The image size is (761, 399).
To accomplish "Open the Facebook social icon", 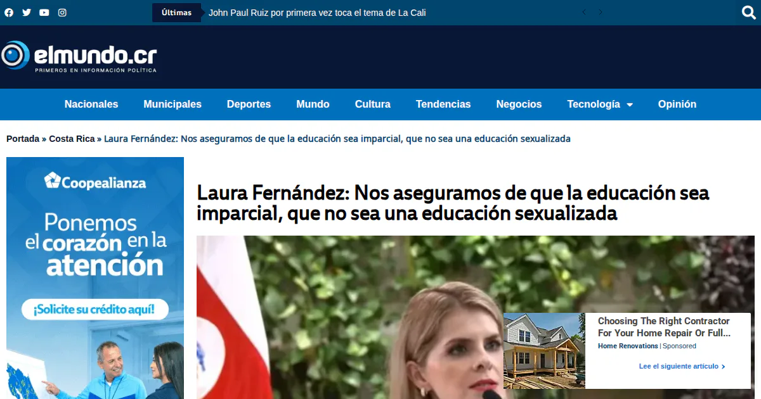I will click(x=9, y=13).
